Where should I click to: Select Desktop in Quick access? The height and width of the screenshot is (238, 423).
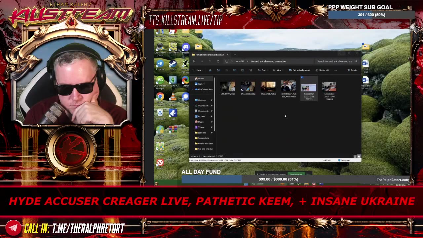pyautogui.click(x=202, y=100)
